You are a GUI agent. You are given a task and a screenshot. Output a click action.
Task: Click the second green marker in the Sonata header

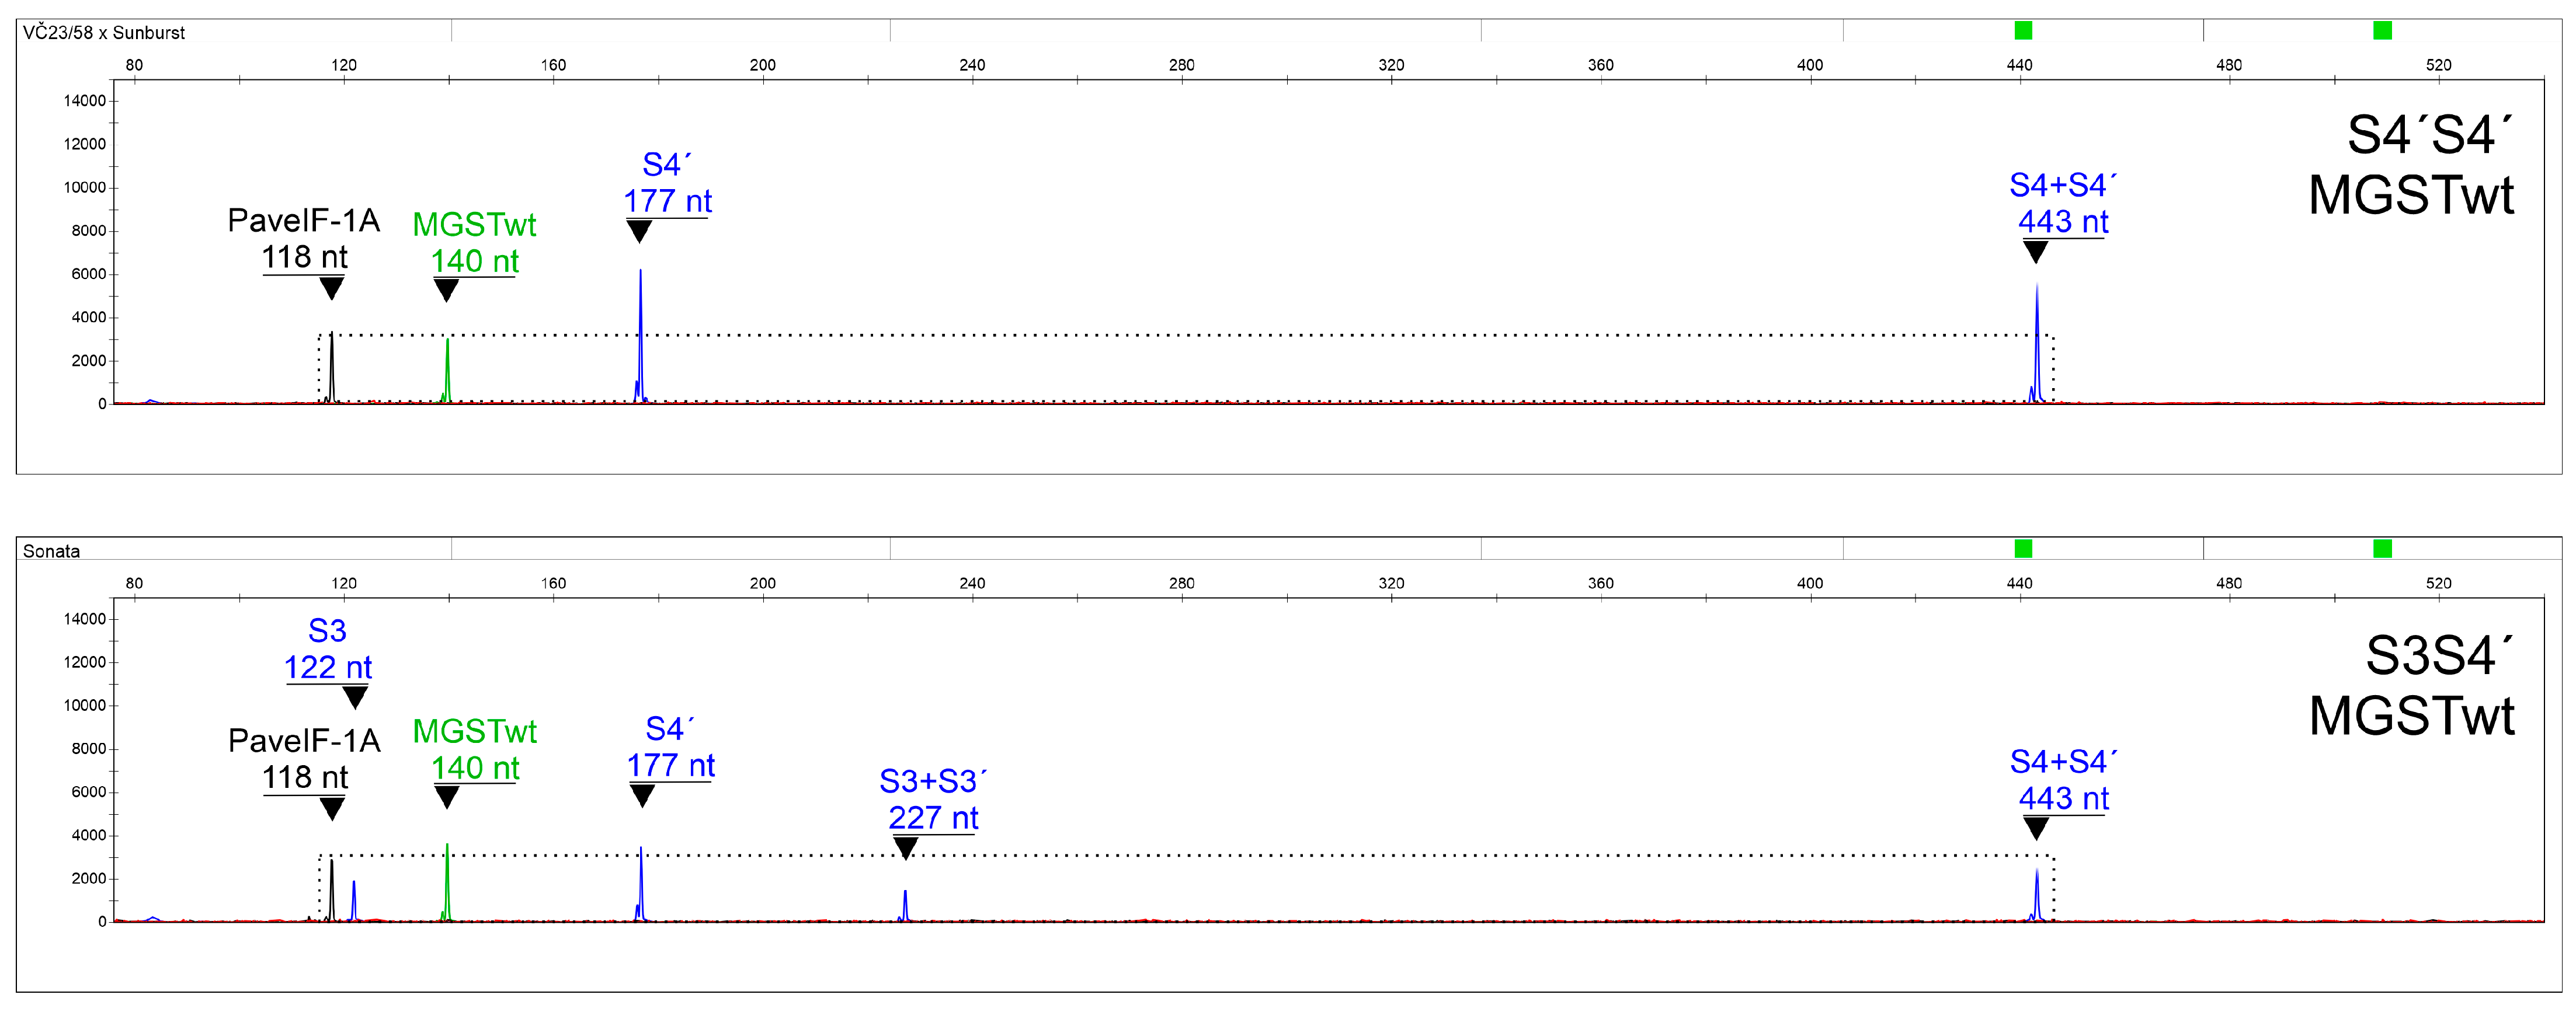click(x=2382, y=549)
